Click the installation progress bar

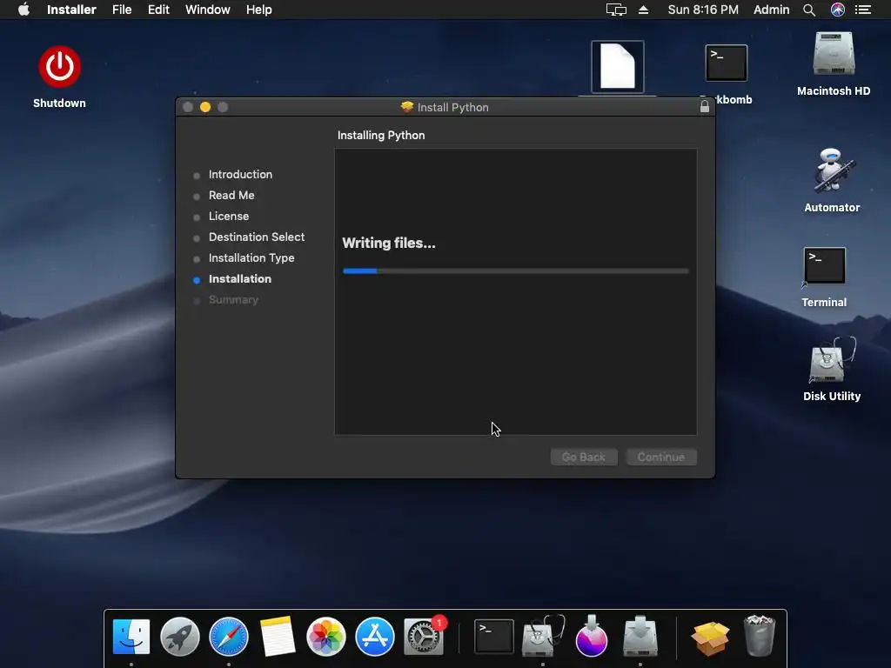(x=515, y=271)
